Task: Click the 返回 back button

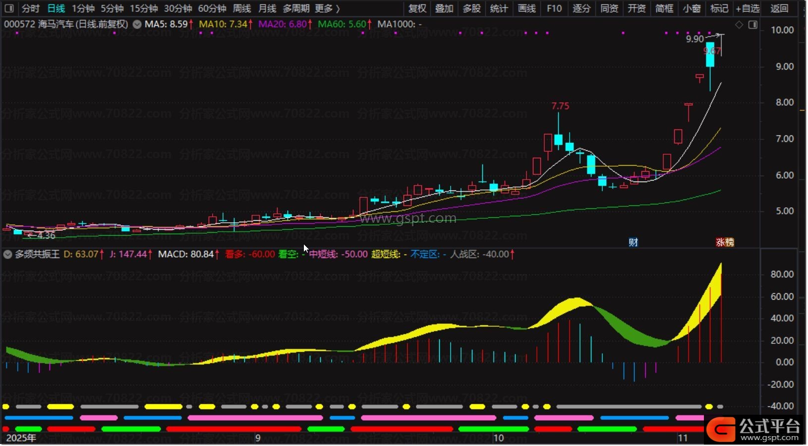Action: (x=779, y=8)
